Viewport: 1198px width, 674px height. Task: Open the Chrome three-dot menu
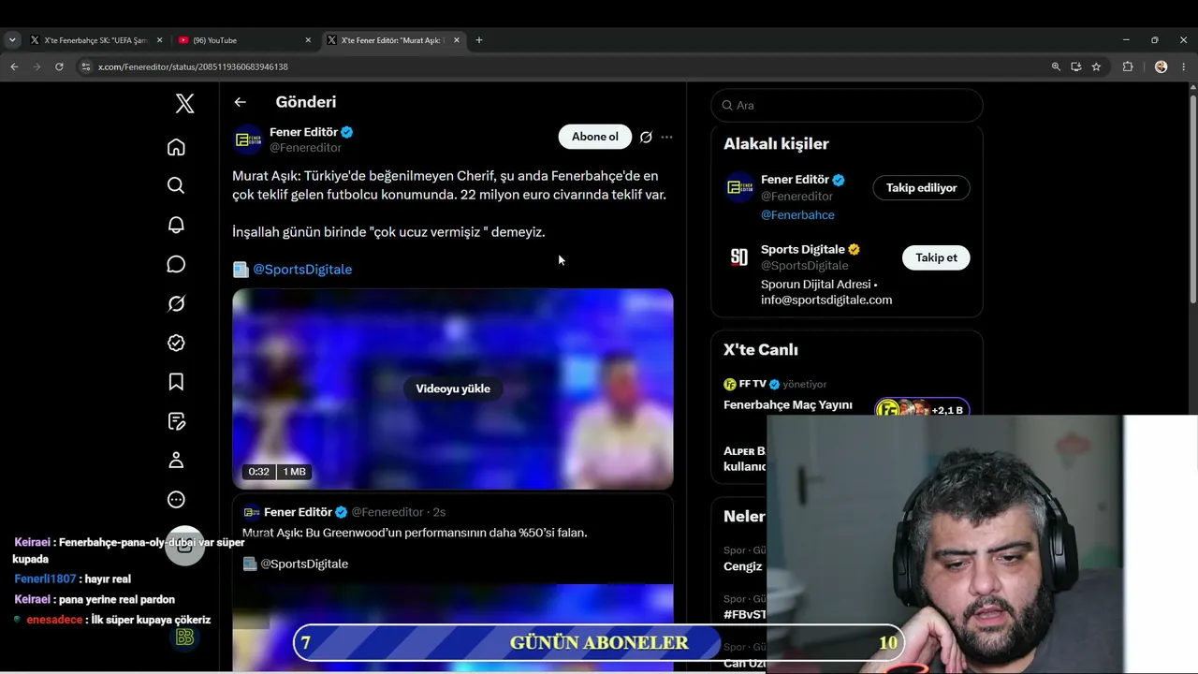1184,66
